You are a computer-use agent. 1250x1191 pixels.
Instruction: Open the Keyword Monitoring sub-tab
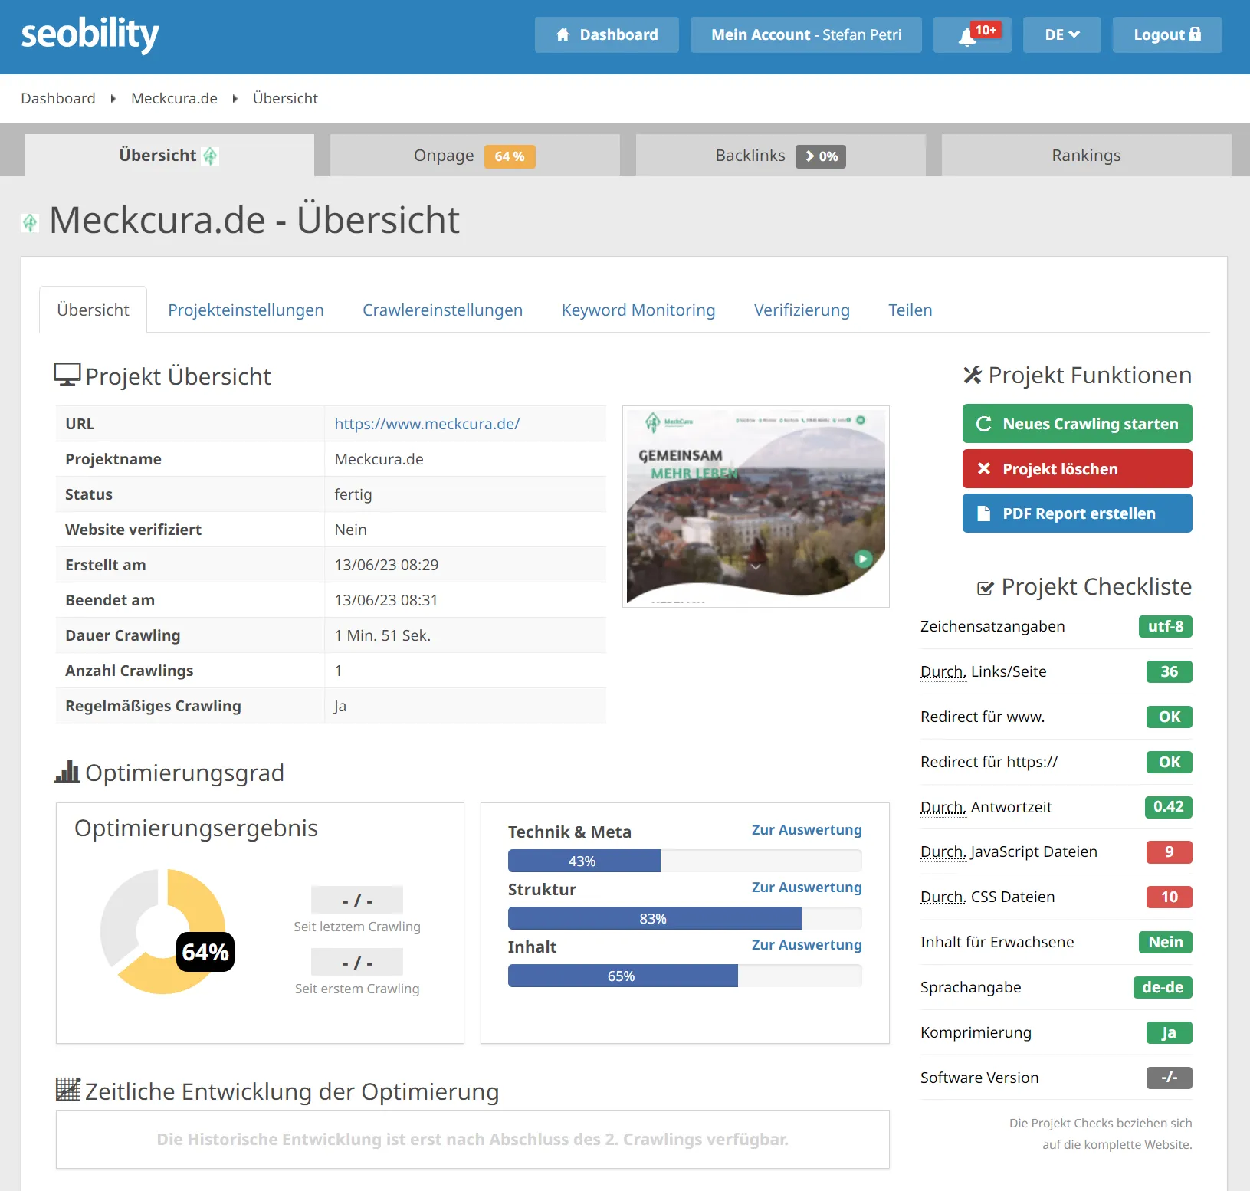[x=638, y=310]
